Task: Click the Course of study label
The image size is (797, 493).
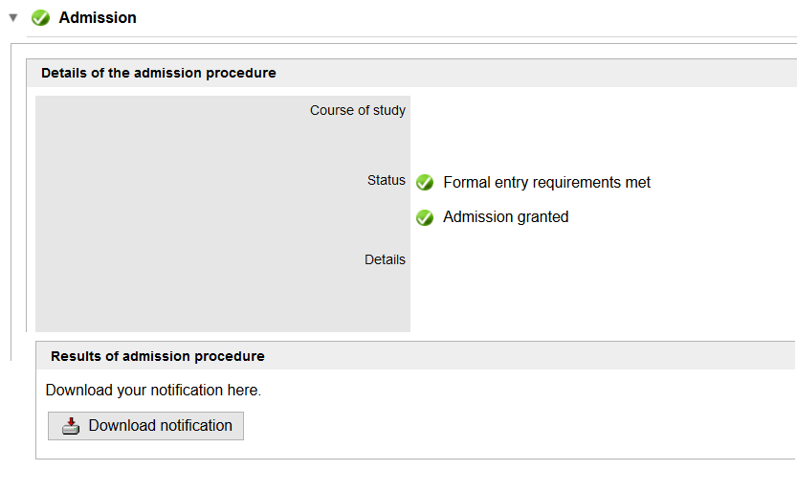Action: click(357, 110)
